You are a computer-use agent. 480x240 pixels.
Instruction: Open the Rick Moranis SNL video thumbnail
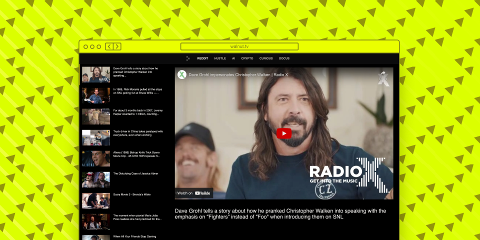pyautogui.click(x=96, y=95)
